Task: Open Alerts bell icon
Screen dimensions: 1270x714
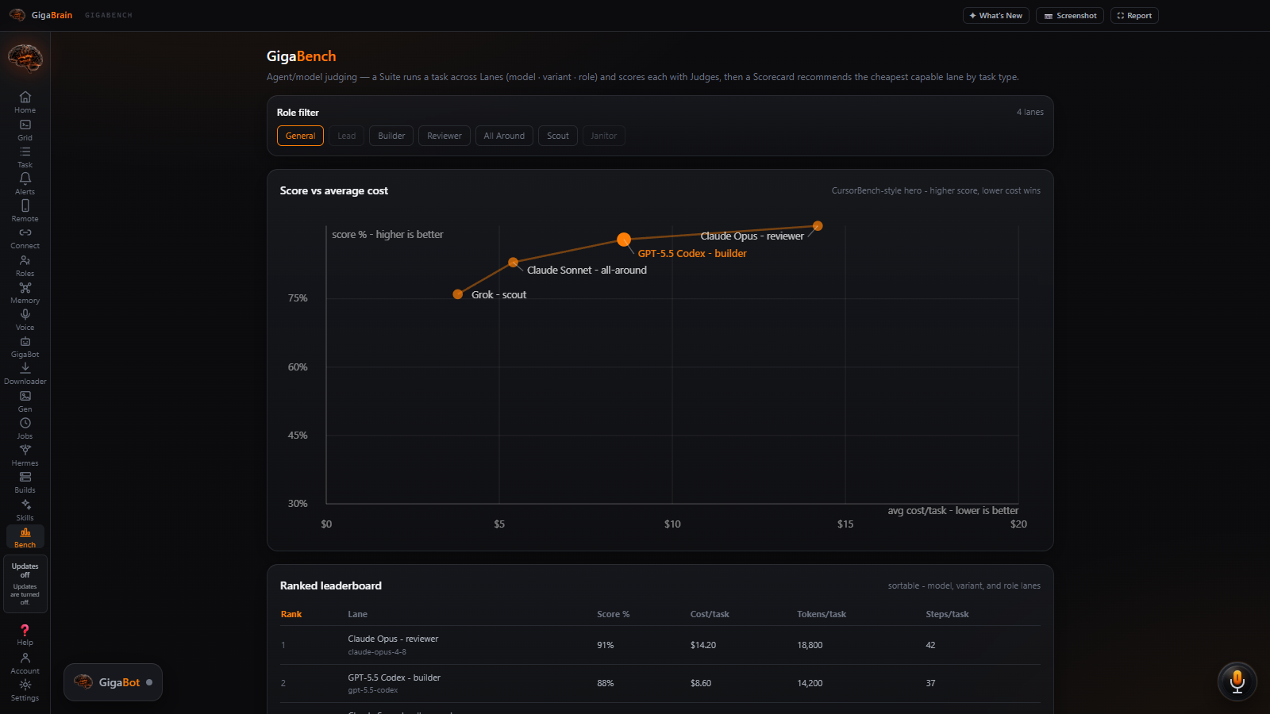Action: click(x=25, y=183)
